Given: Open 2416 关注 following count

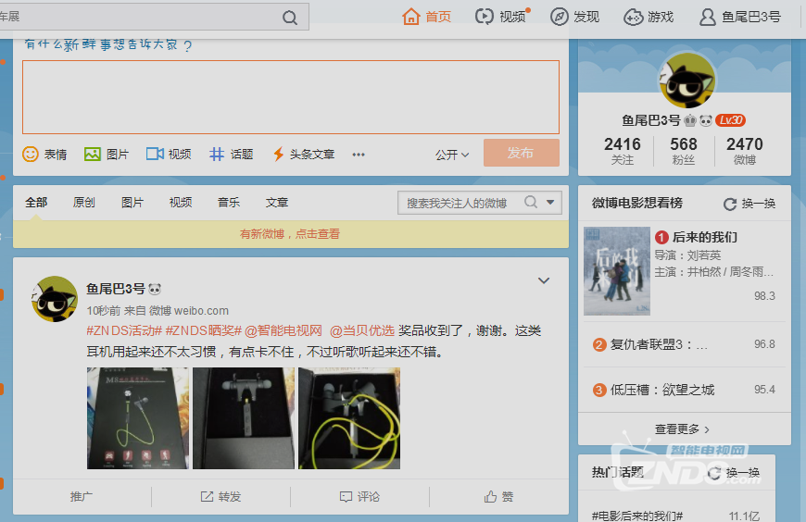Looking at the screenshot, I should tap(622, 151).
